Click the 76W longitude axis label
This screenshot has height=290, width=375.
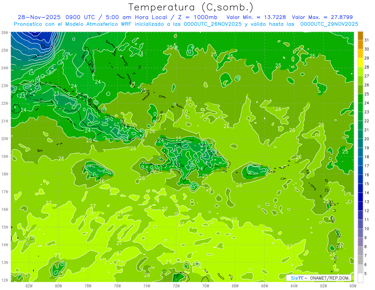click(x=117, y=285)
